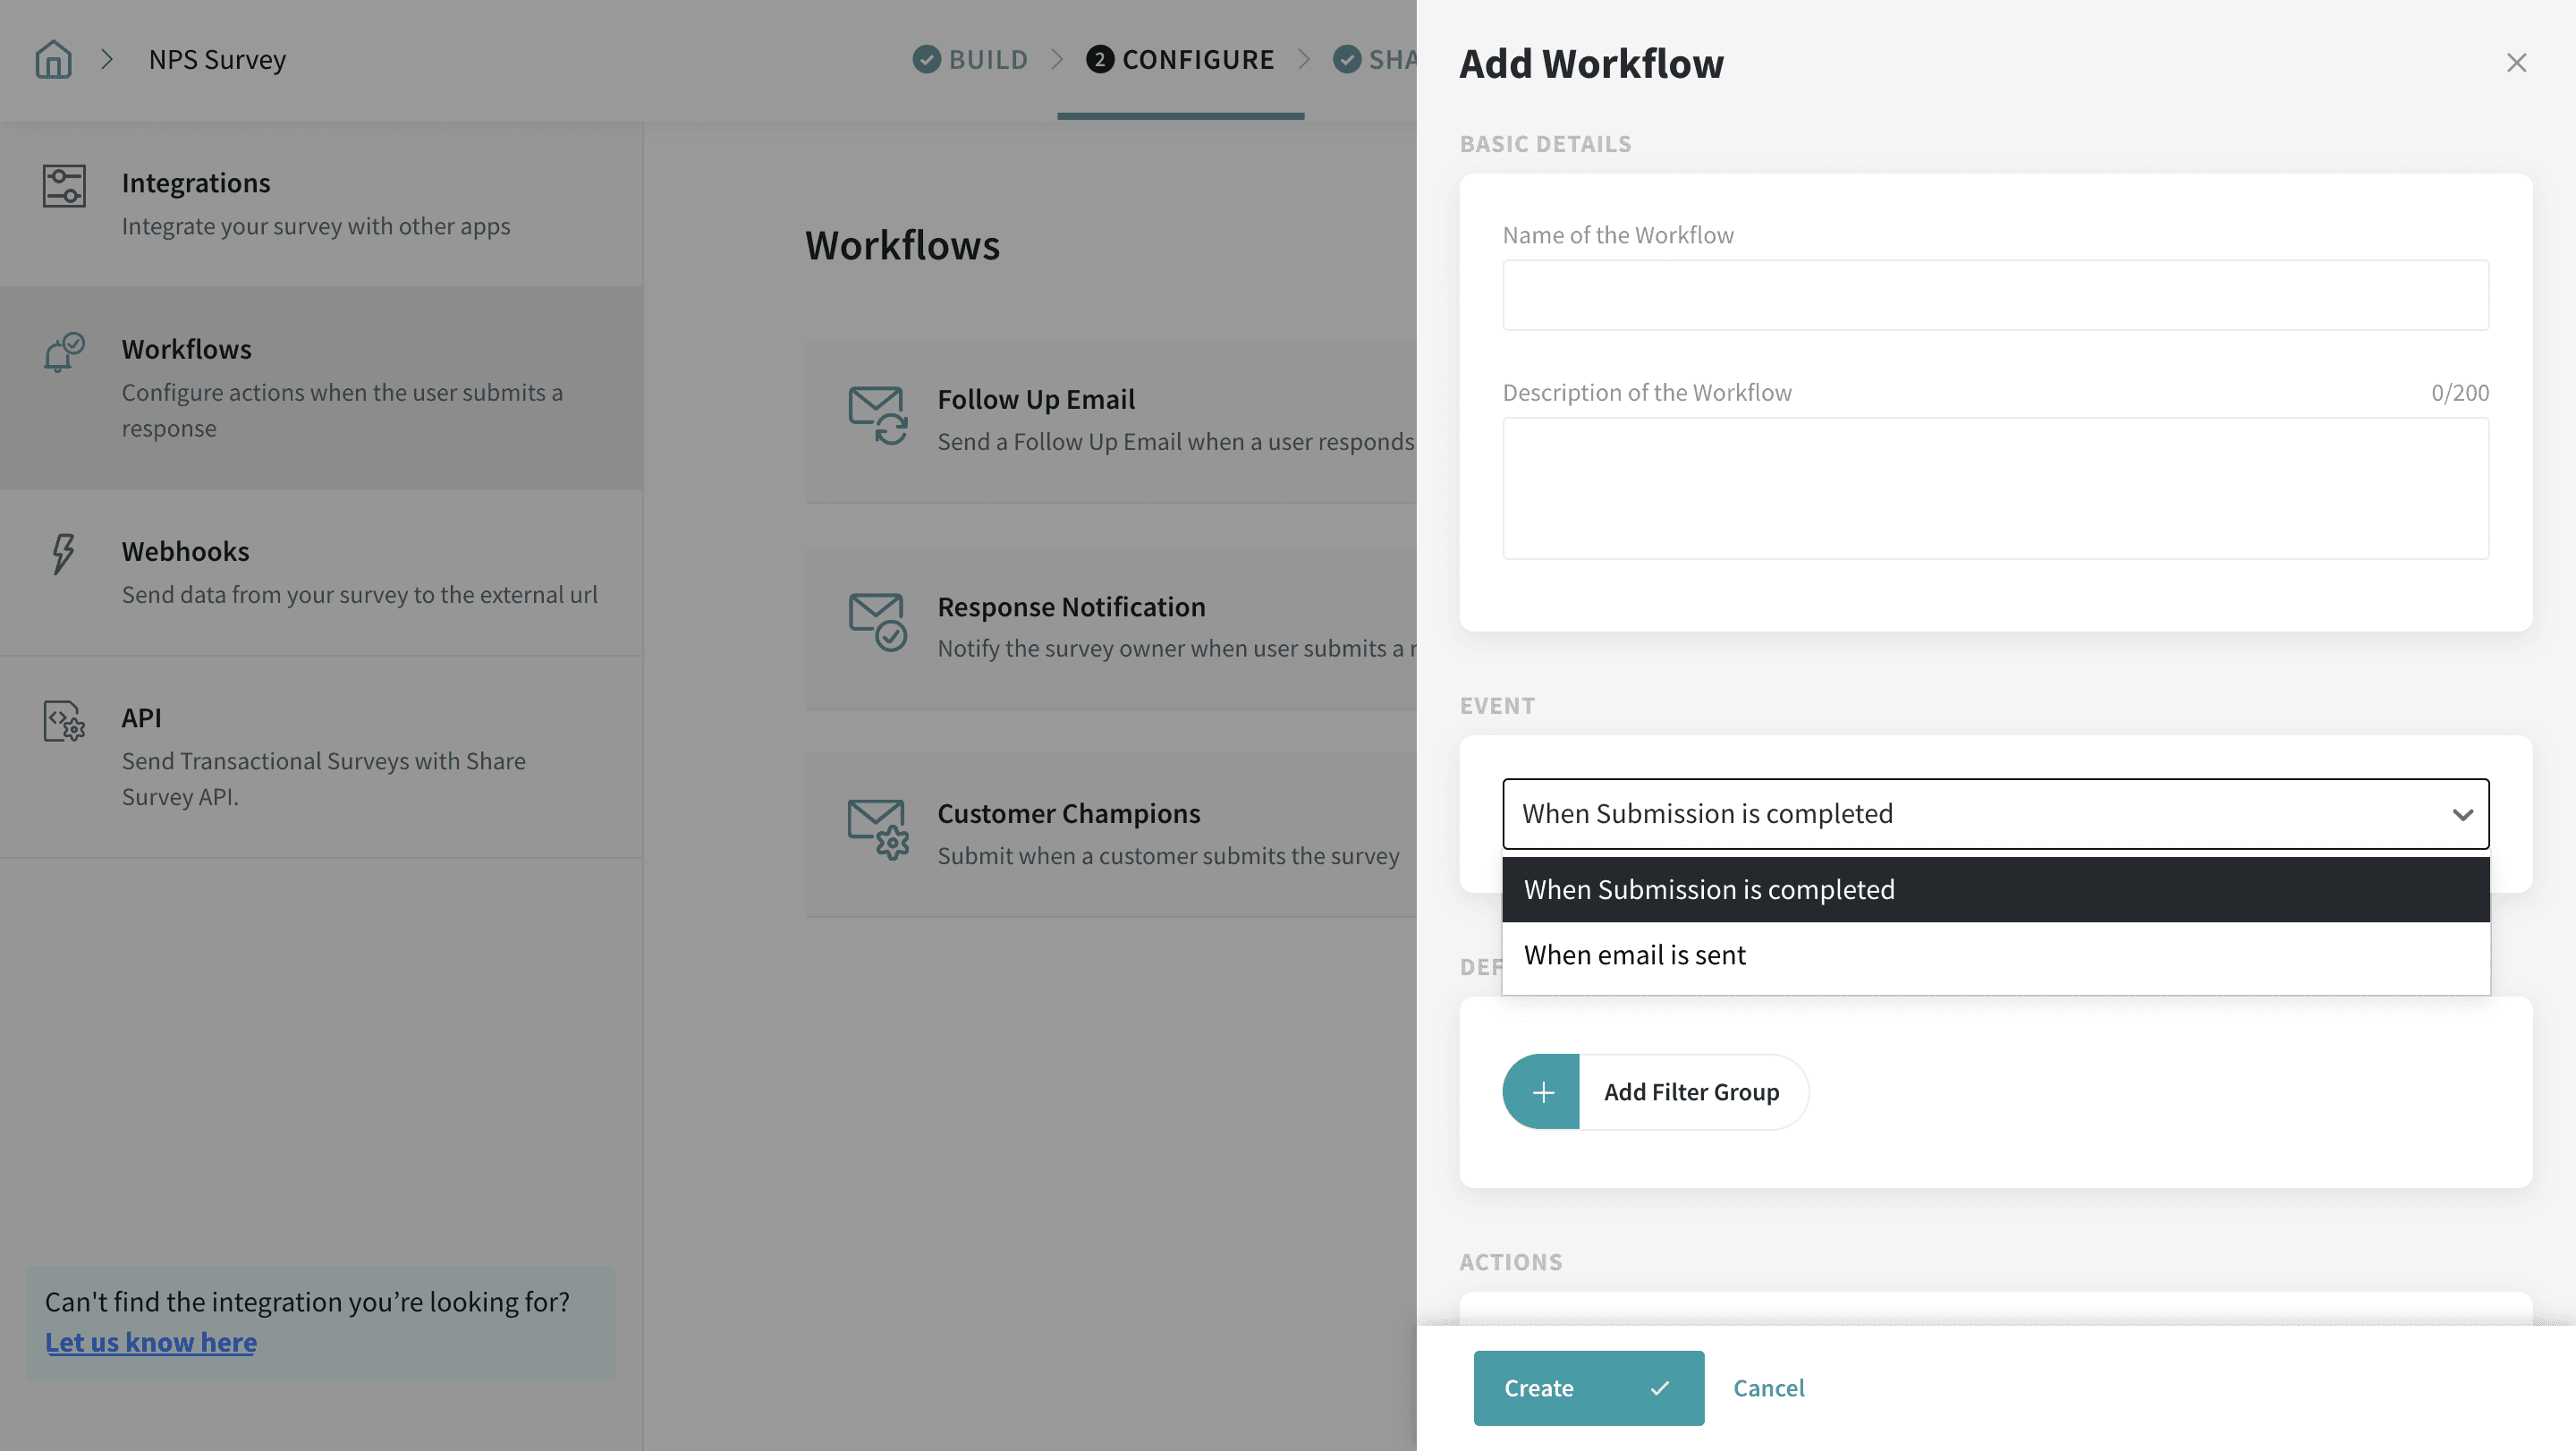The image size is (2576, 1451).
Task: Follow the "Let us know here" link
Action: pyautogui.click(x=151, y=1343)
